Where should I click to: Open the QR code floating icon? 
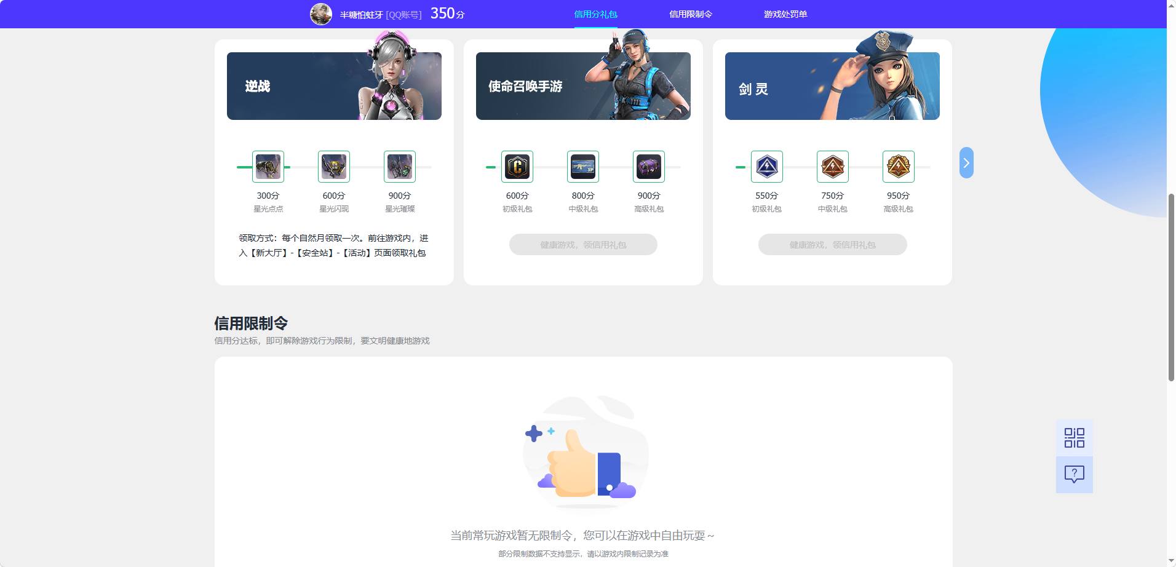click(1075, 438)
